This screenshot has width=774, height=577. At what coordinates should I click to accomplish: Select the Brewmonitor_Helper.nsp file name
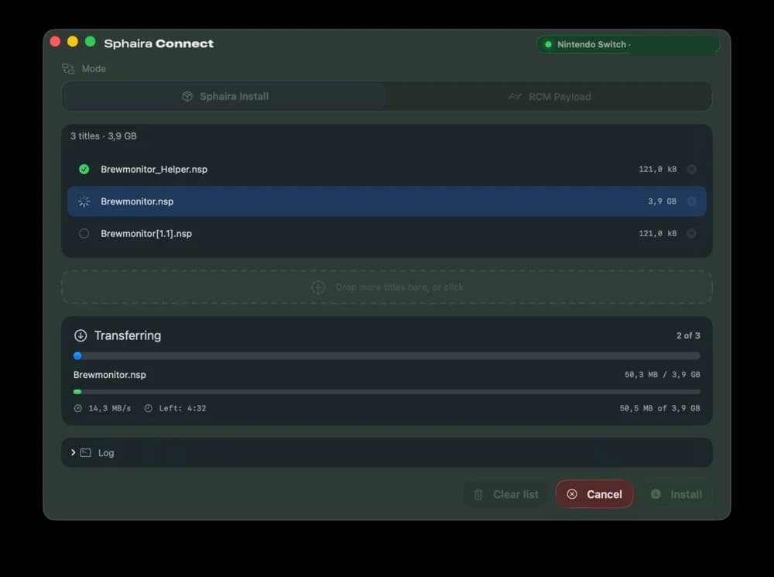tap(154, 170)
